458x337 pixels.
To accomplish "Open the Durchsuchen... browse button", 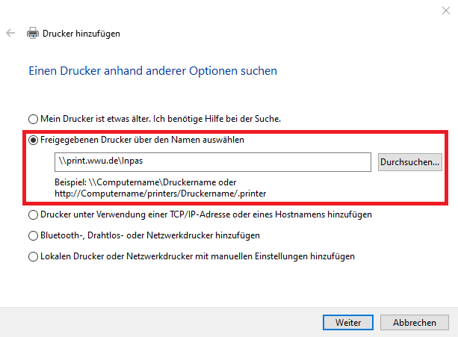I will pos(409,162).
